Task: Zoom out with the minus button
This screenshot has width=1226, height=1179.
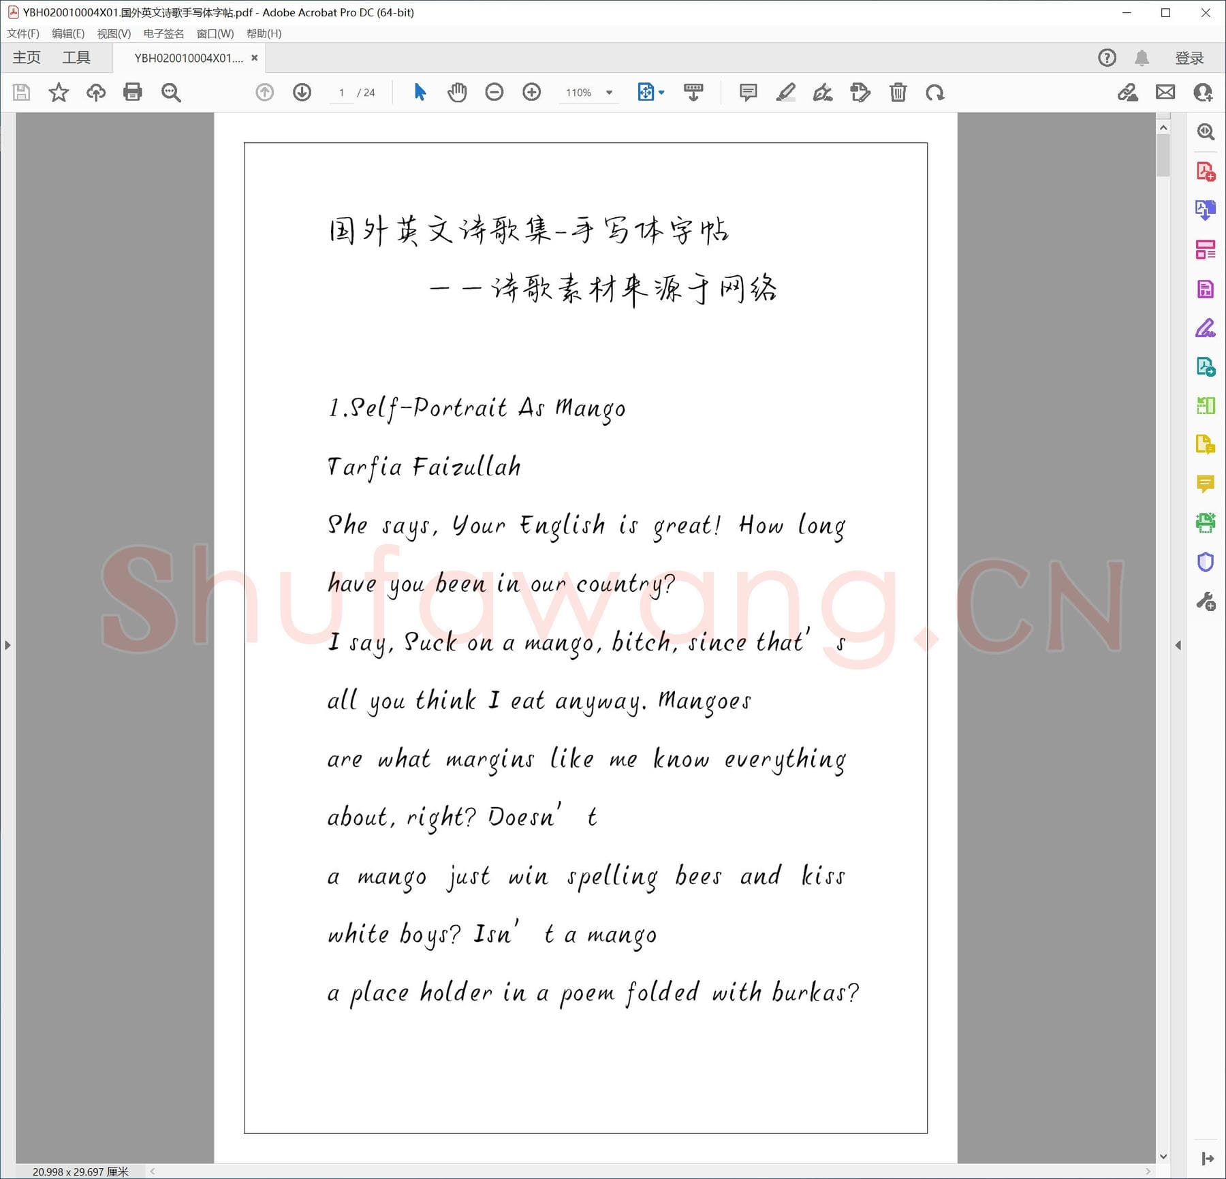Action: (494, 92)
